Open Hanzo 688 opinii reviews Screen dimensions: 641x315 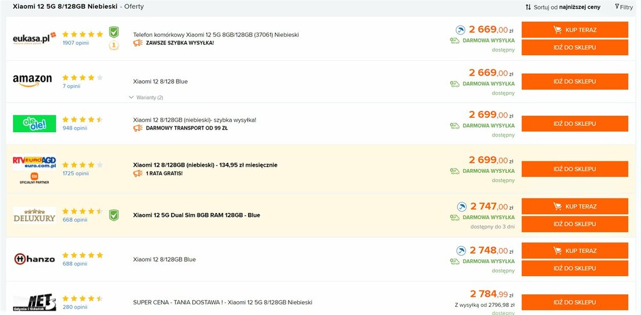point(75,264)
